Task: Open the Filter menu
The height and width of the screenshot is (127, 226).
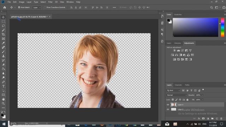Action: pyautogui.click(x=50, y=2)
